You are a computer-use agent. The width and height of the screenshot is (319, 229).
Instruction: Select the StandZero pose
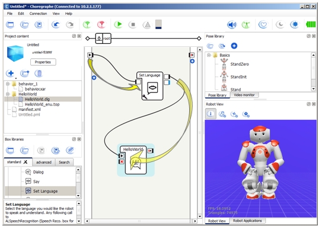coord(240,64)
